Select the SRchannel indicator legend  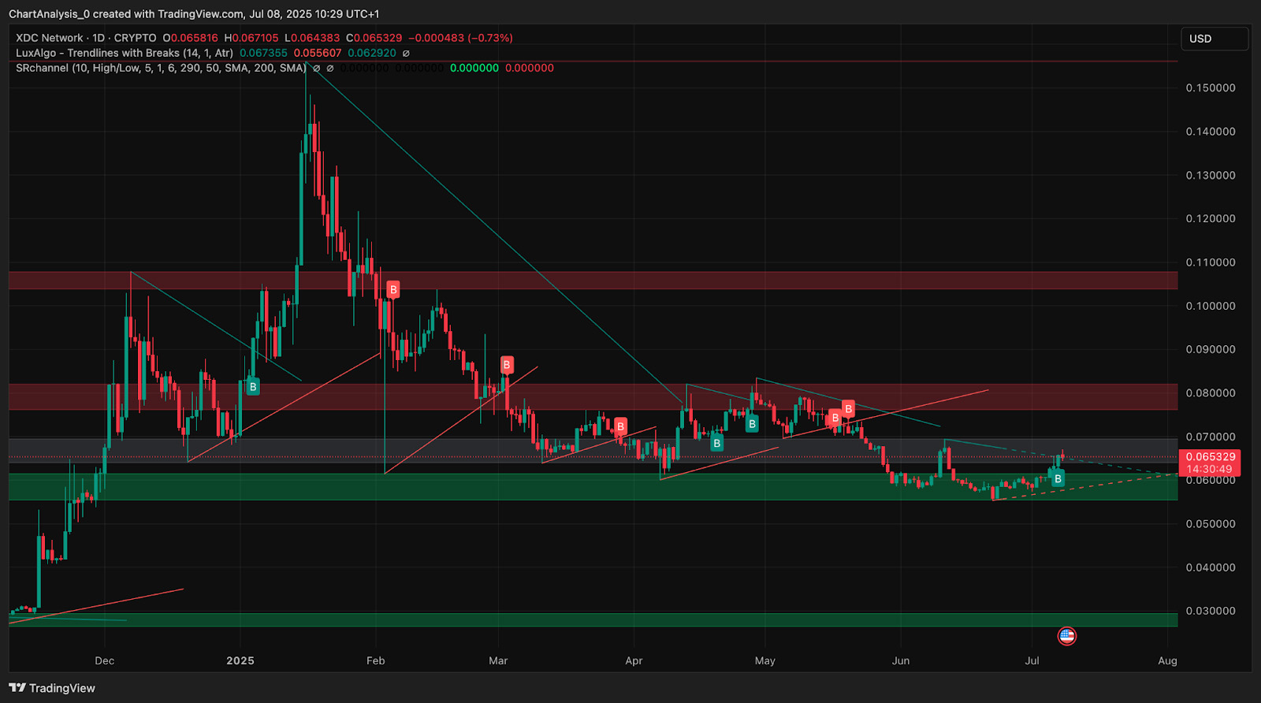tap(161, 68)
